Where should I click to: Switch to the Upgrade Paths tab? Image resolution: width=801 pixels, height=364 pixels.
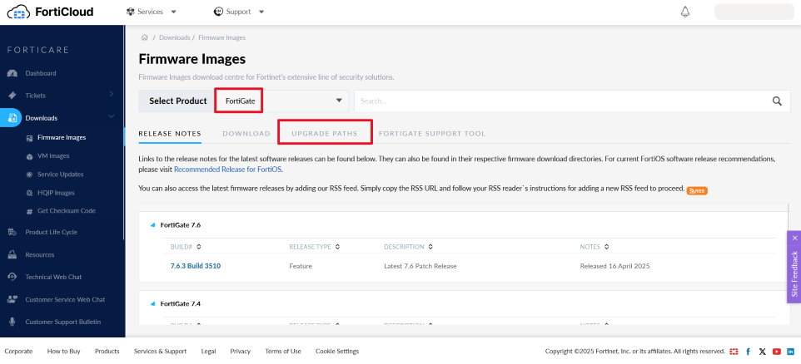(324, 134)
